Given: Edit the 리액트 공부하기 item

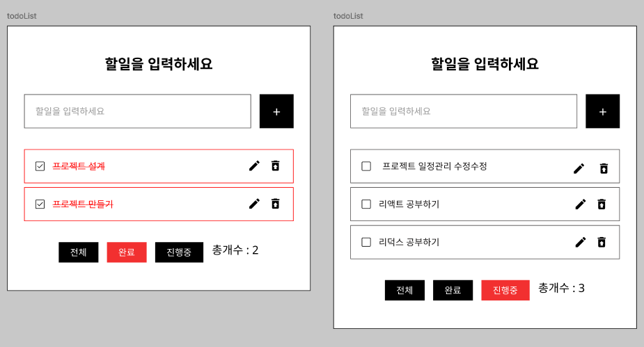Looking at the screenshot, I should [581, 204].
